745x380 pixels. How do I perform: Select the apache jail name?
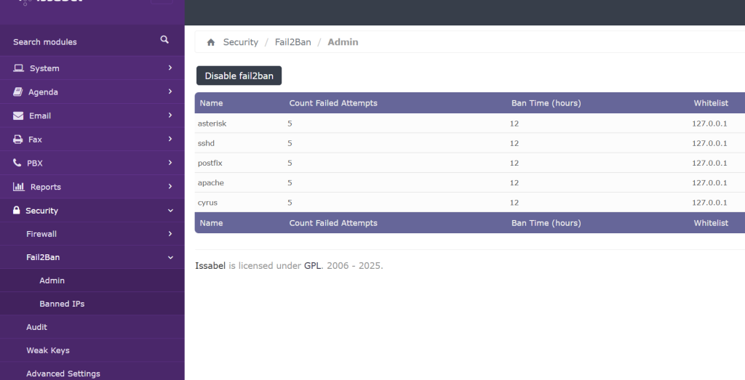point(210,183)
